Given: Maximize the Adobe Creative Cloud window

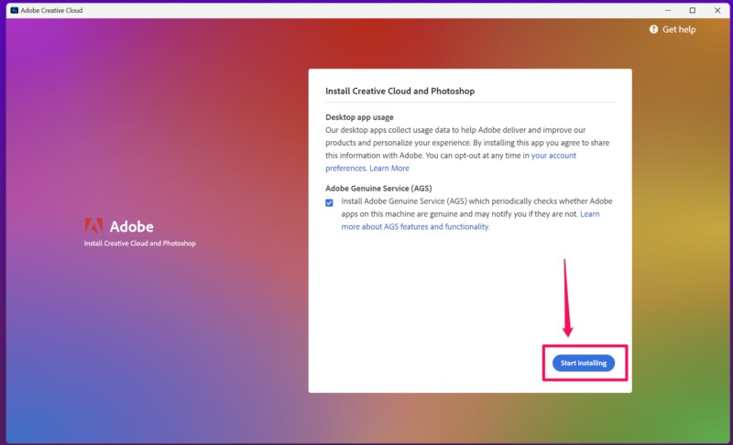Looking at the screenshot, I should [x=692, y=9].
